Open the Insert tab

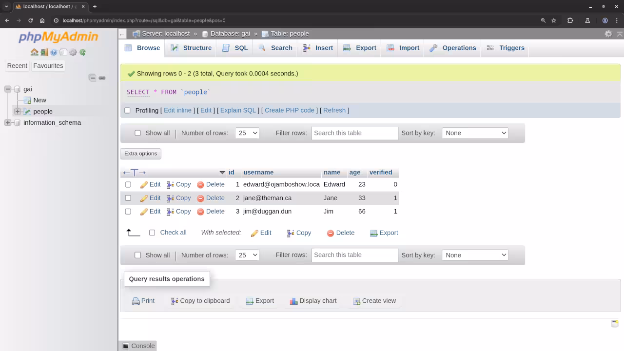pos(318,48)
